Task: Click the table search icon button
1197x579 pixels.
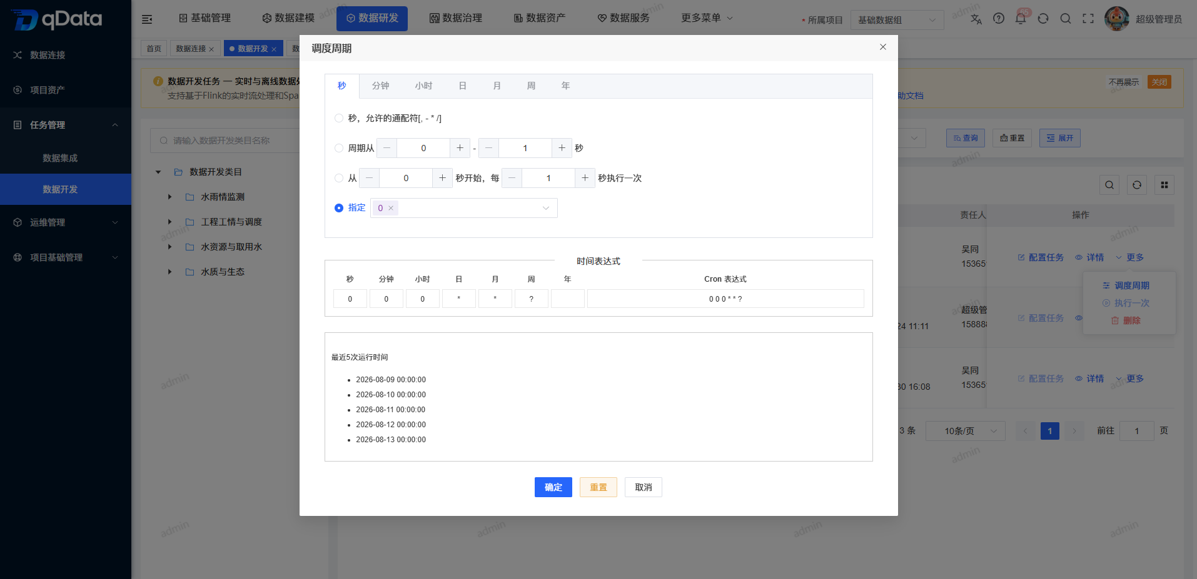Action: (1109, 185)
